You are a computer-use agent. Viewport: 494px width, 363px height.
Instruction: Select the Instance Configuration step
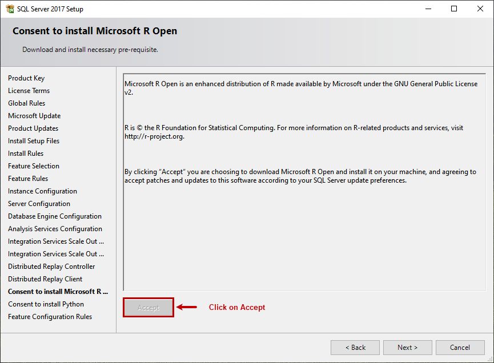(x=42, y=191)
